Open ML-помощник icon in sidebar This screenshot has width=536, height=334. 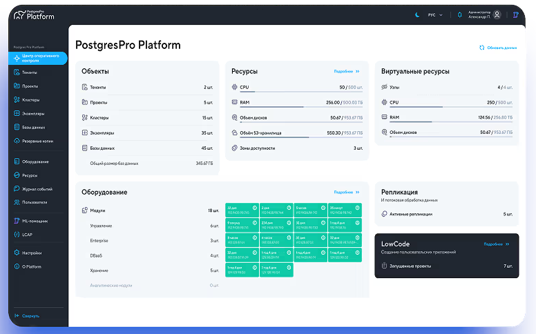tap(17, 221)
